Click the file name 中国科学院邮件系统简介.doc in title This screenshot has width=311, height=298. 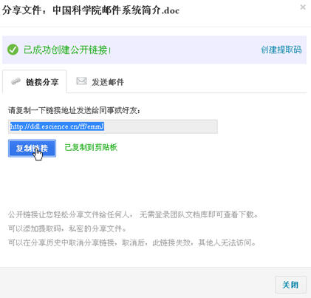116,10
